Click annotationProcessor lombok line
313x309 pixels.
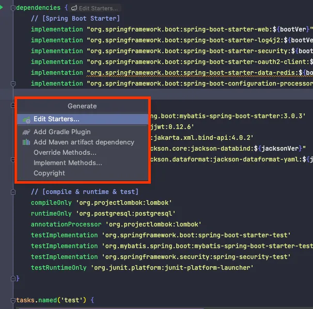click(x=116, y=224)
